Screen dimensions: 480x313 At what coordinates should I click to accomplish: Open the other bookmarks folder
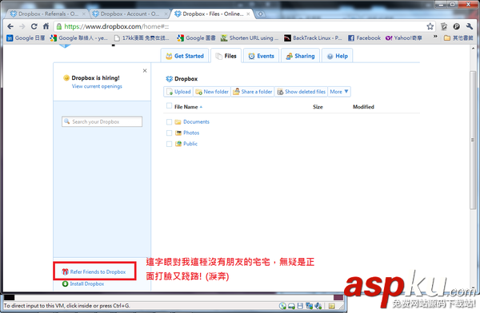pos(458,38)
